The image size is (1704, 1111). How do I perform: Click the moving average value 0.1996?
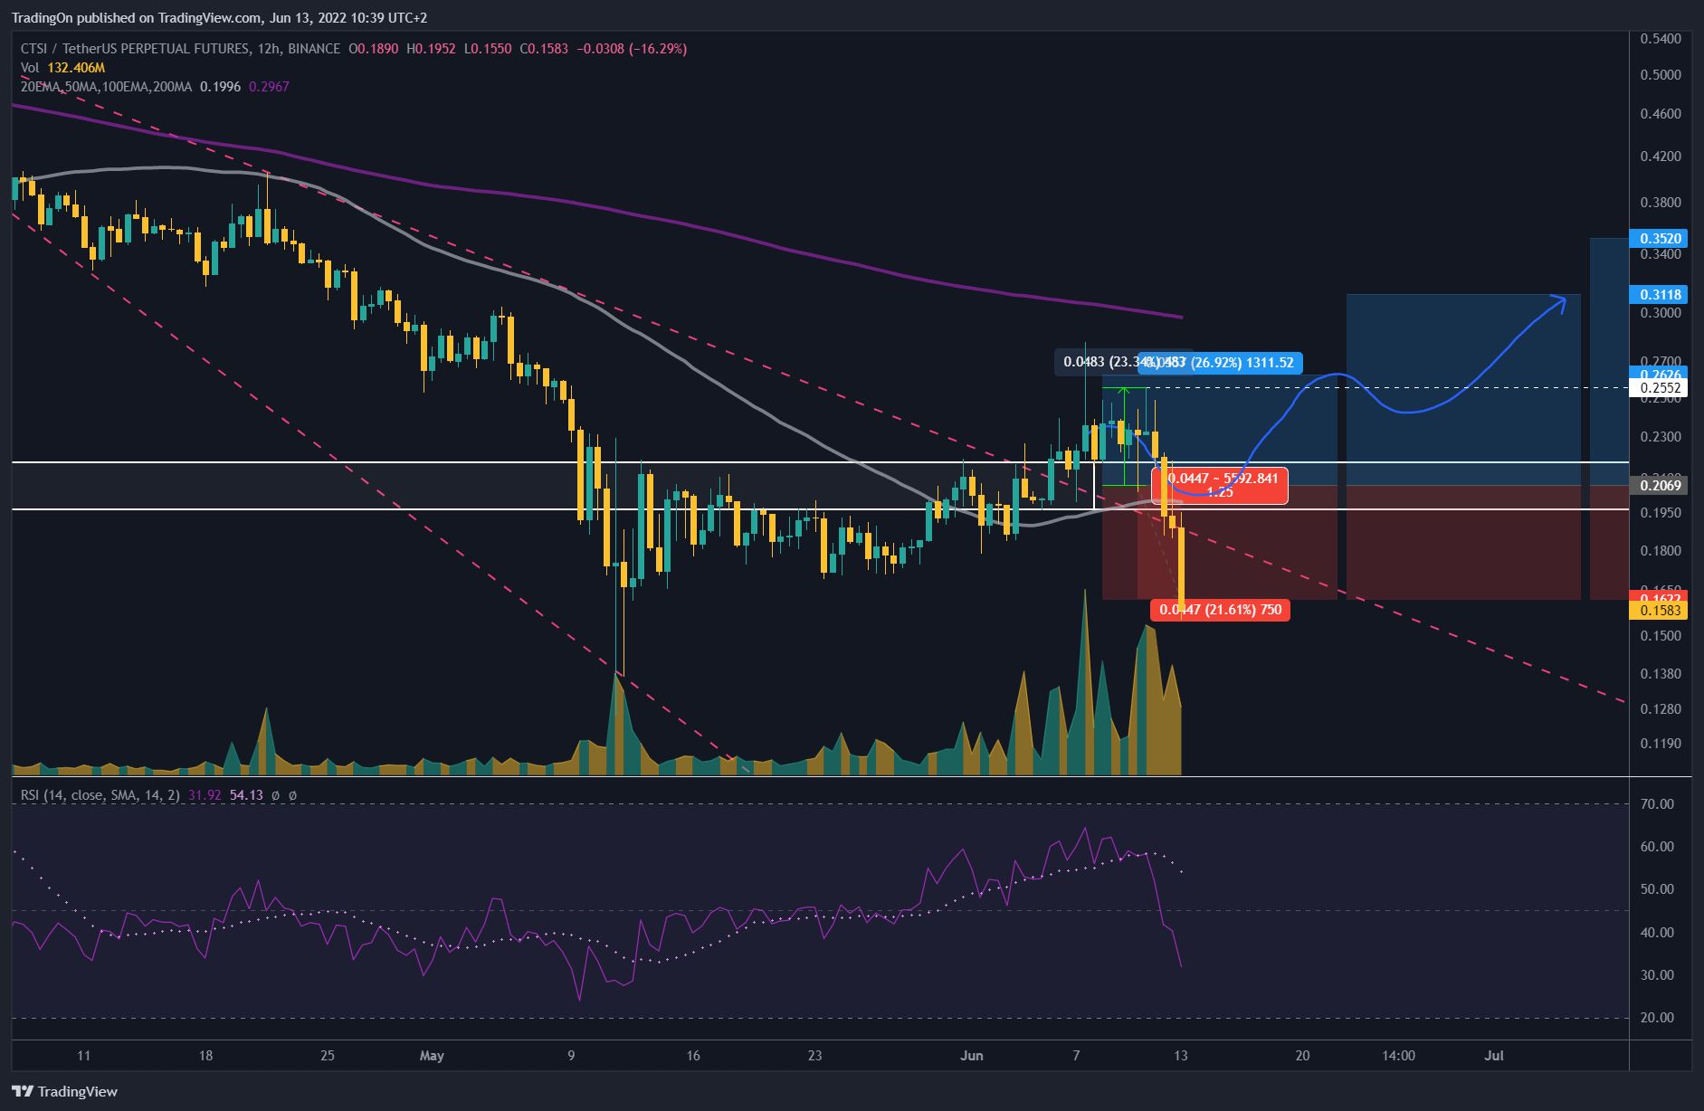[220, 87]
